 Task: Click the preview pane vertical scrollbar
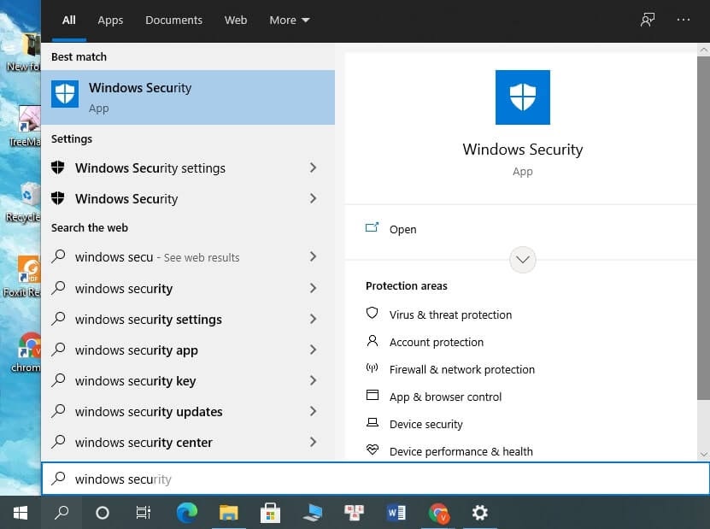pyautogui.click(x=703, y=228)
